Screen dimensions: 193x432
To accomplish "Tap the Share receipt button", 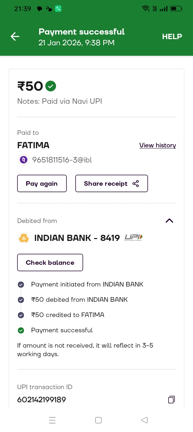I will click(x=112, y=184).
